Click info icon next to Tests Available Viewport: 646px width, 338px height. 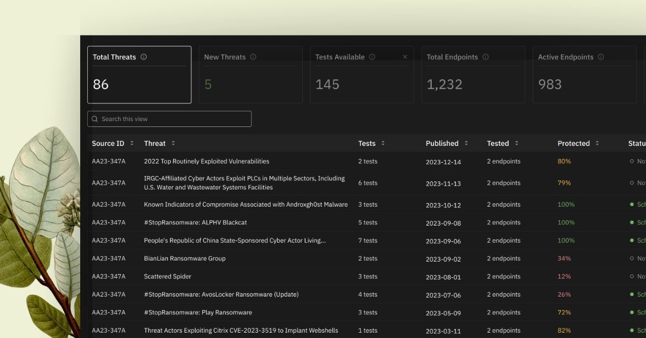coord(372,57)
